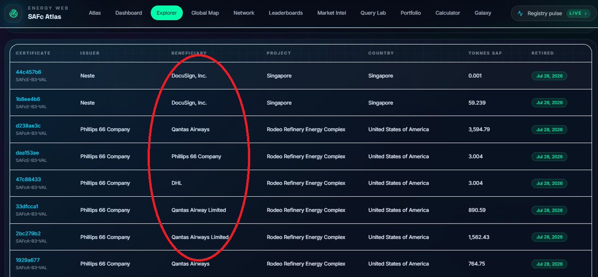Sort by the Retired column header
The image size is (598, 277).
pos(543,53)
